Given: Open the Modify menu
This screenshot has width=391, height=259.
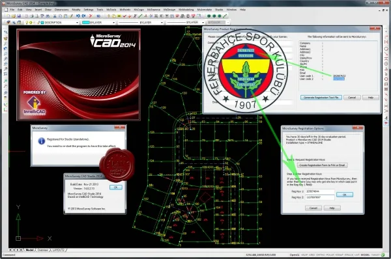Looking at the screenshot, I should pos(76,10).
